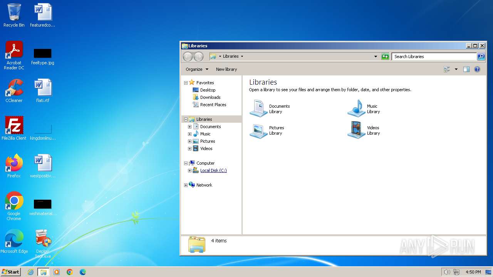Viewport: 493px width, 277px height.
Task: Open the Pictures library icon
Action: (x=258, y=130)
